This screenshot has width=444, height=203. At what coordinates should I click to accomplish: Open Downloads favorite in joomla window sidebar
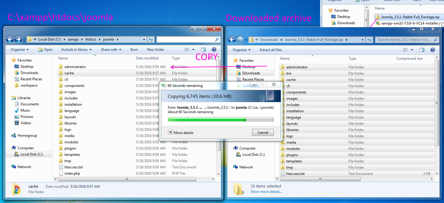click(29, 73)
